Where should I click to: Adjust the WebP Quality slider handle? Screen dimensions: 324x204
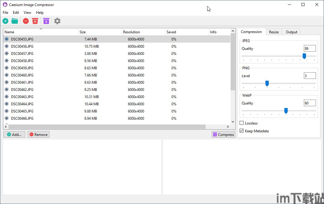click(x=286, y=111)
